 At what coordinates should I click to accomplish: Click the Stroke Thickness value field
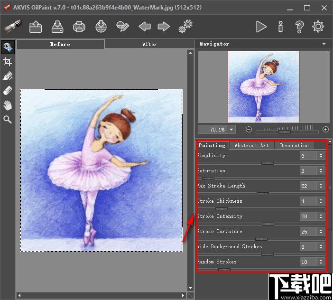click(308, 201)
